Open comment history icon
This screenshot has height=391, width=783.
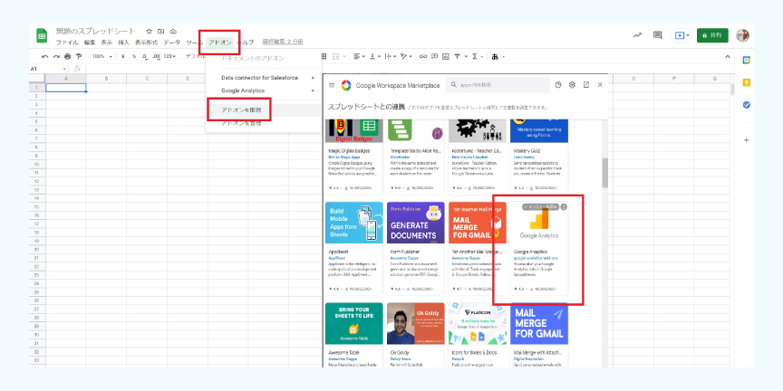click(x=658, y=35)
